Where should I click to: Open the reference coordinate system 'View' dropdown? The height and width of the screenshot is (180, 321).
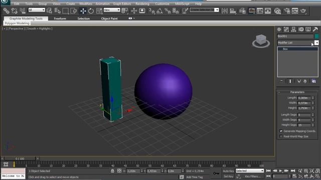pos(112,10)
